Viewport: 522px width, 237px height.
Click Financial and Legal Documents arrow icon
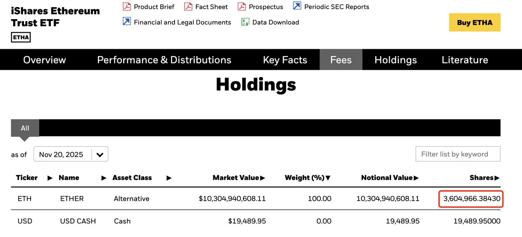pos(127,21)
